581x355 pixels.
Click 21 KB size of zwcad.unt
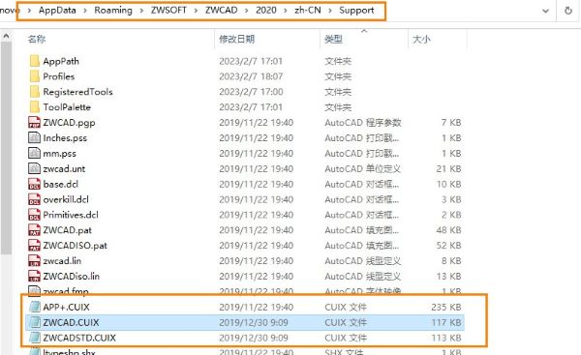click(x=448, y=168)
